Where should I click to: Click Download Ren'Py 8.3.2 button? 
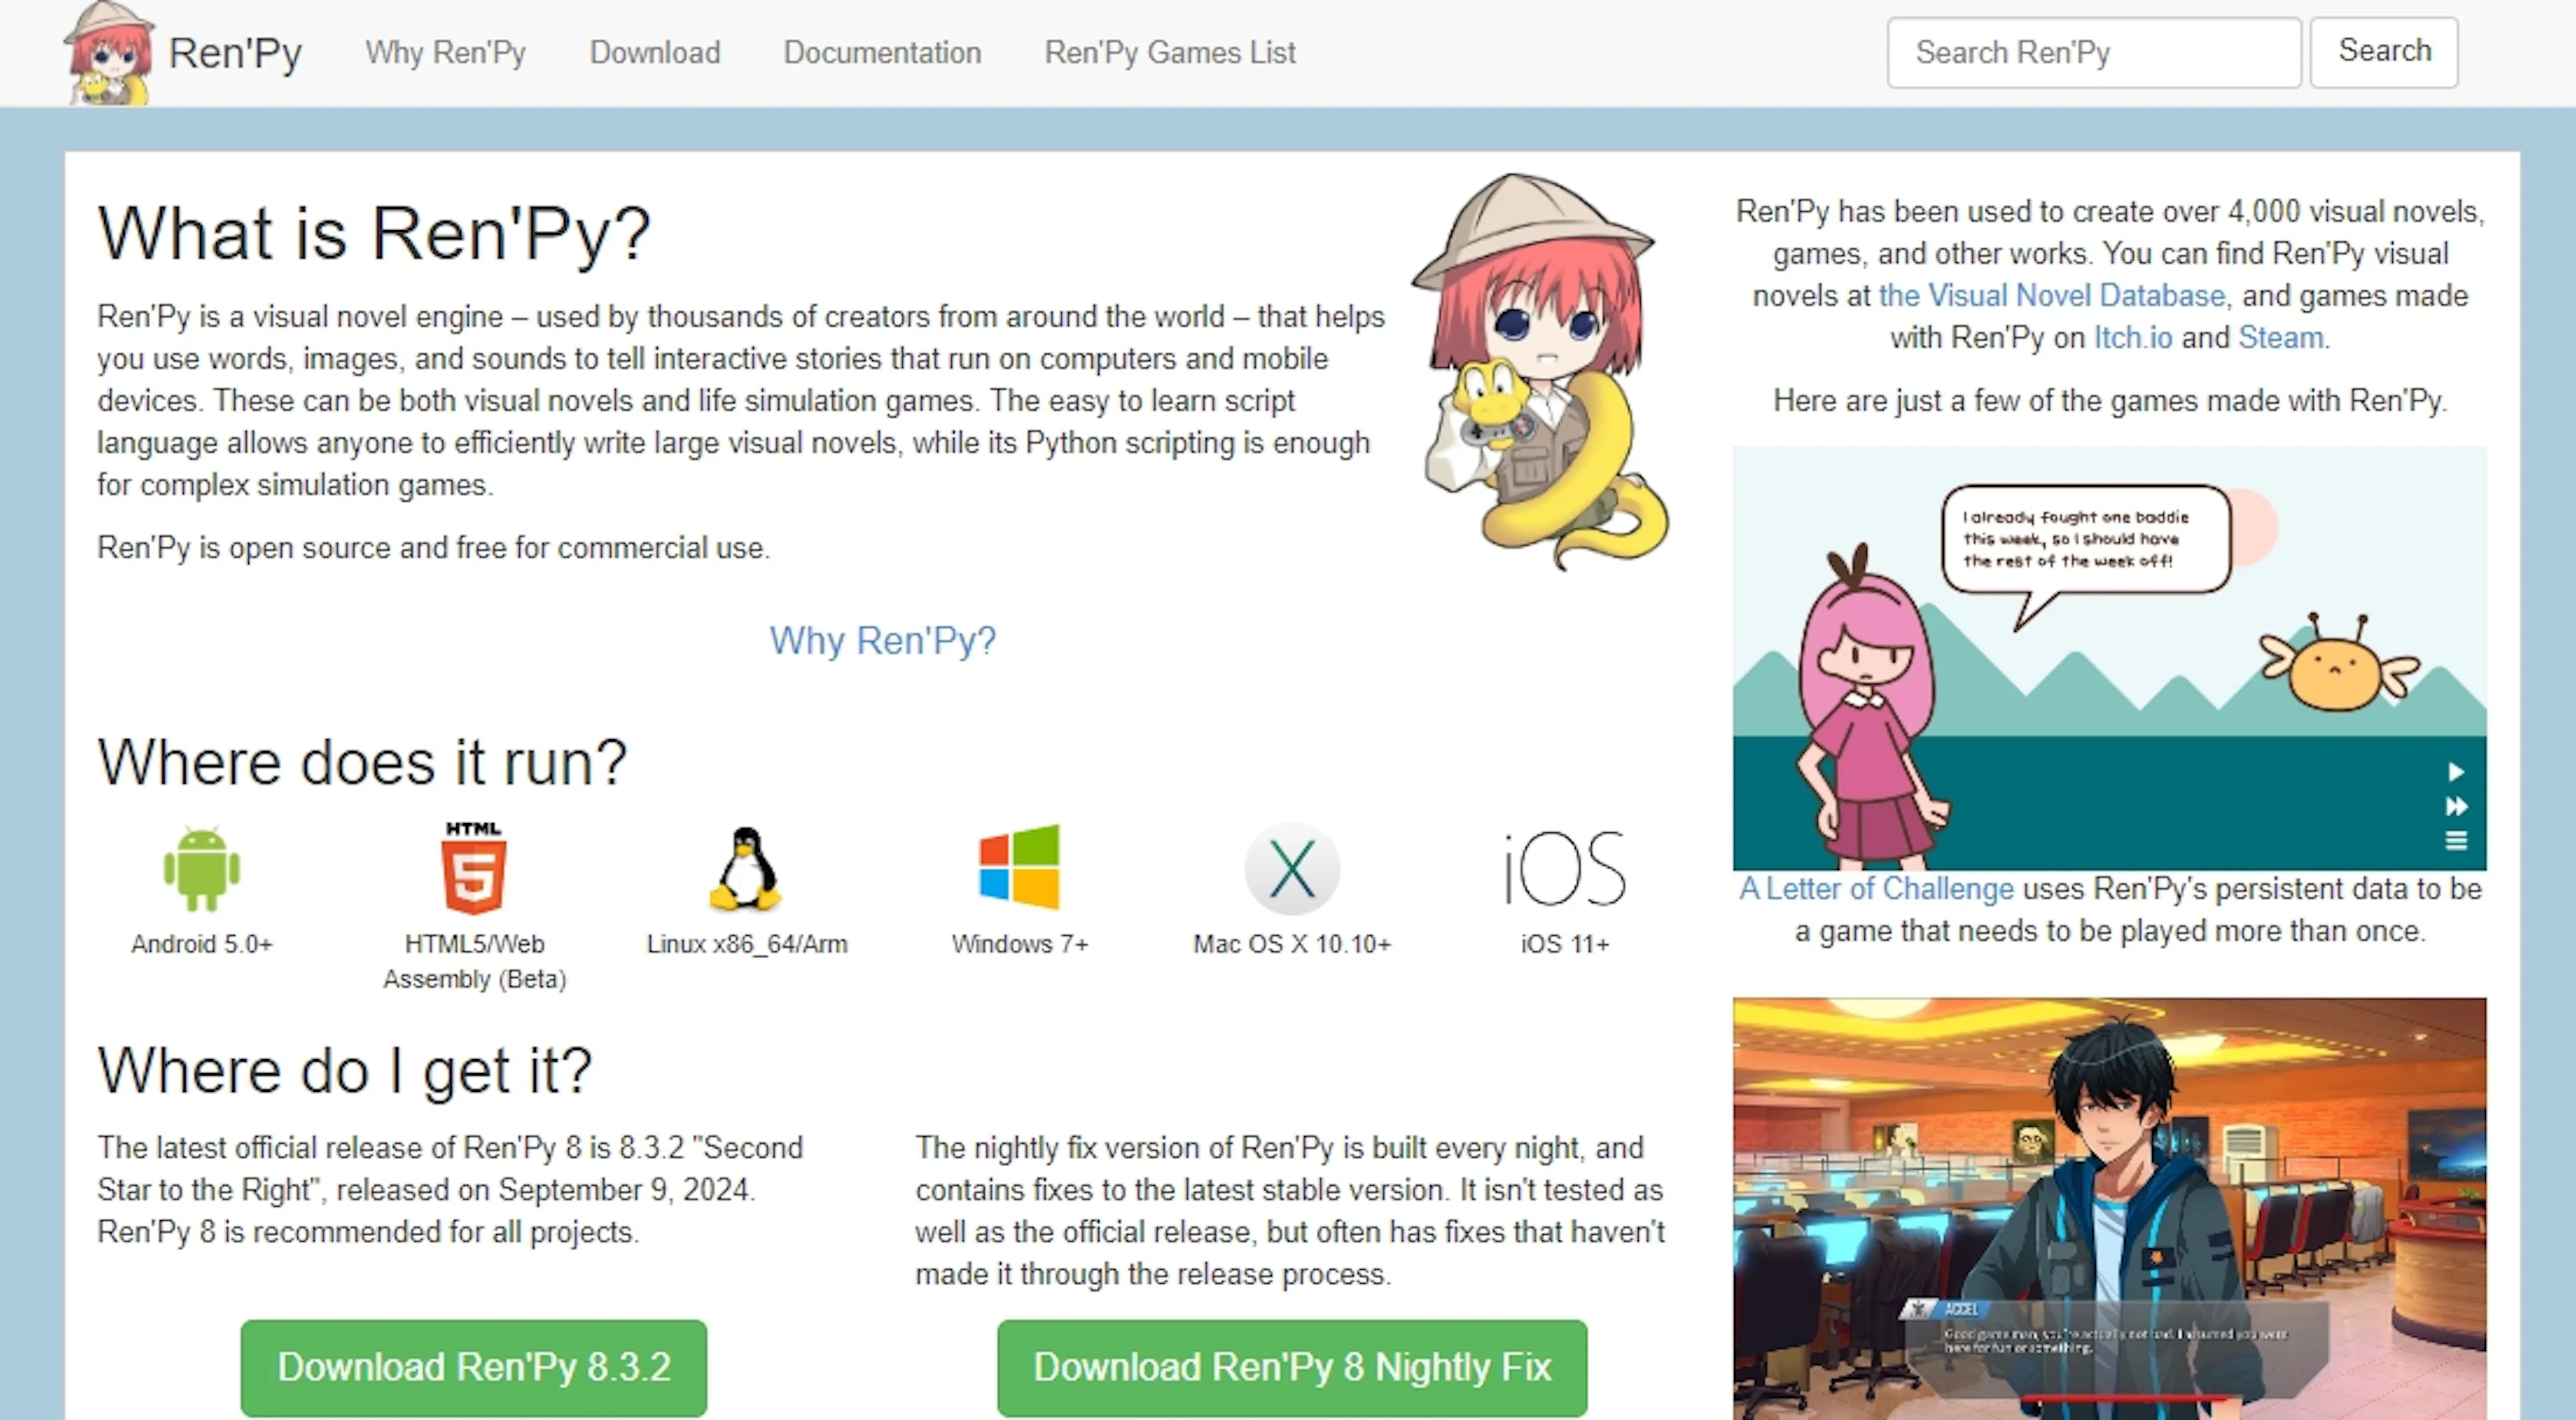[x=474, y=1368]
